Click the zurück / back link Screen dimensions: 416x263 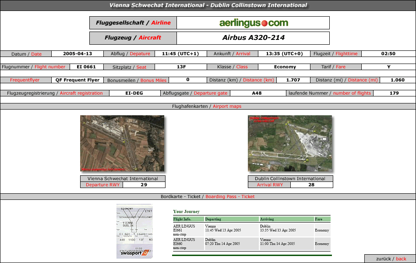pyautogui.click(x=391, y=259)
